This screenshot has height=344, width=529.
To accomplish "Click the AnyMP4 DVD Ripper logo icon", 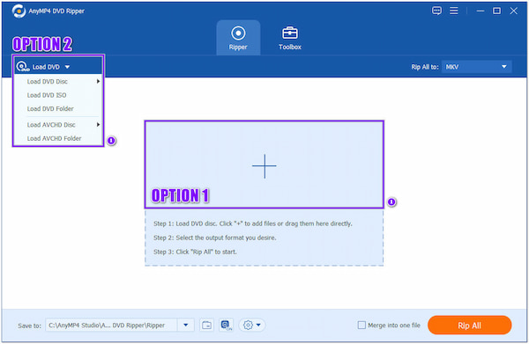I will (19, 11).
